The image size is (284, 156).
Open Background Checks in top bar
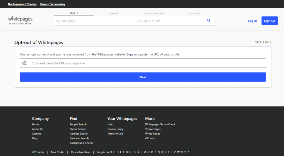tap(22, 4)
